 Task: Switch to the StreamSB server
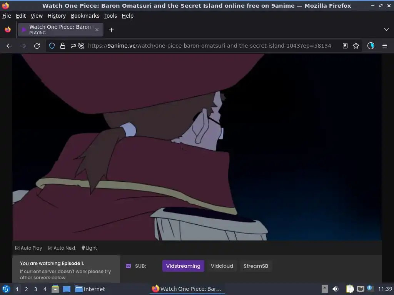point(255,266)
